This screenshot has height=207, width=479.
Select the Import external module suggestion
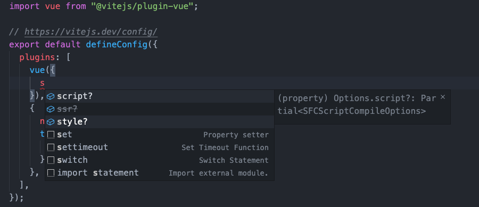(x=160, y=173)
